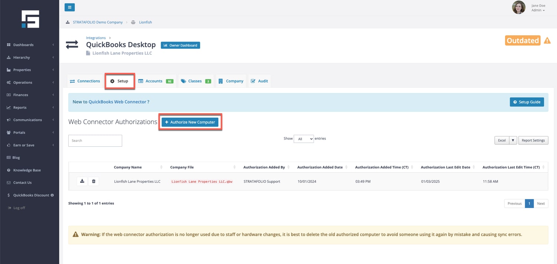This screenshot has height=264, width=557.
Task: Switch to the Connections tab
Action: 85,81
